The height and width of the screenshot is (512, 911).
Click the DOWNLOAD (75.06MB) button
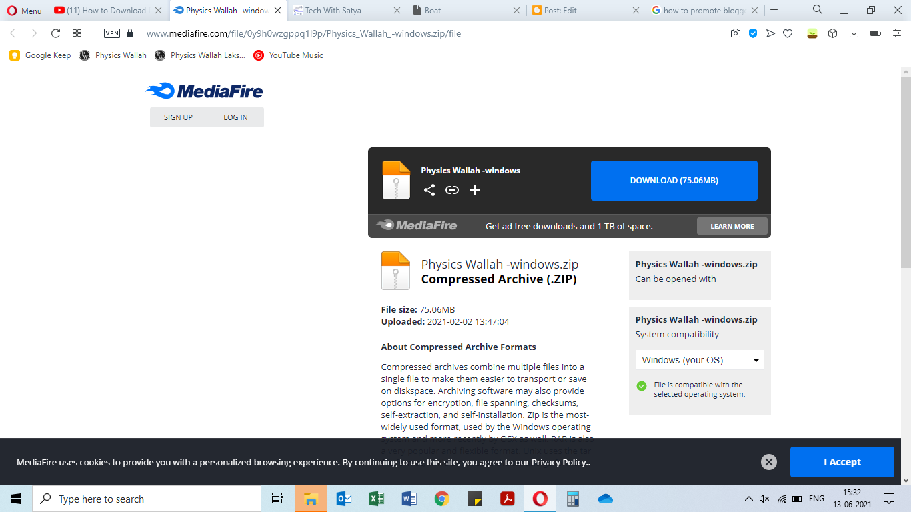pos(674,181)
